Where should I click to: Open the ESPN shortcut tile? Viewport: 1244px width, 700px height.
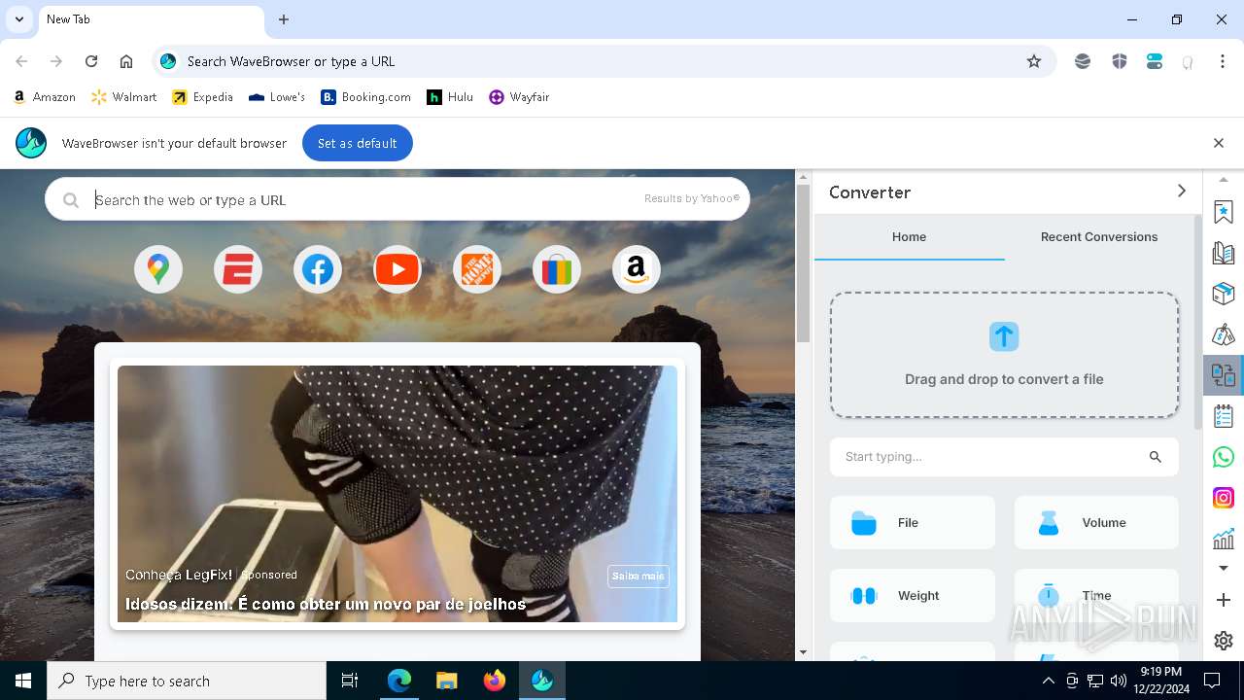(x=238, y=269)
